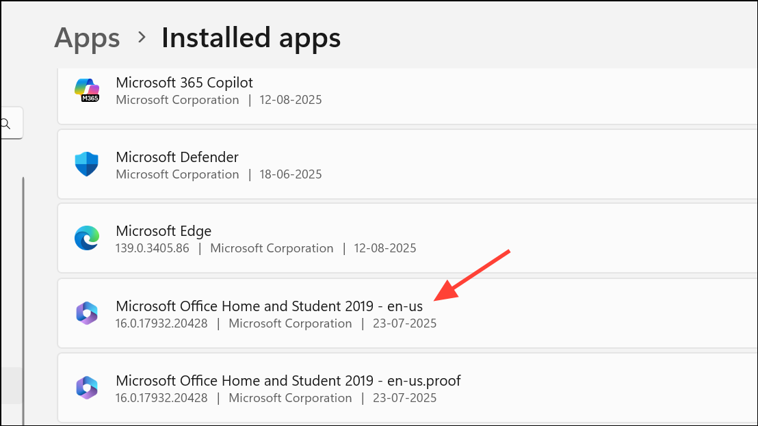Select the Microsoft Defender app name
Screen dimensions: 758x426
tap(177, 157)
